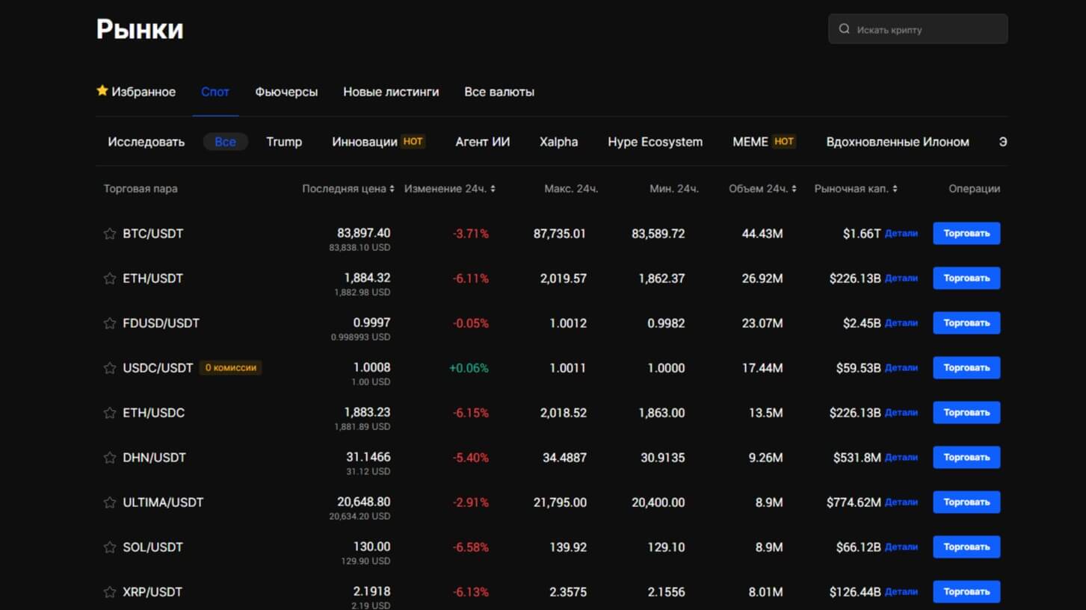This screenshot has width=1086, height=610.
Task: Open the Новые листинги tab
Action: click(391, 92)
